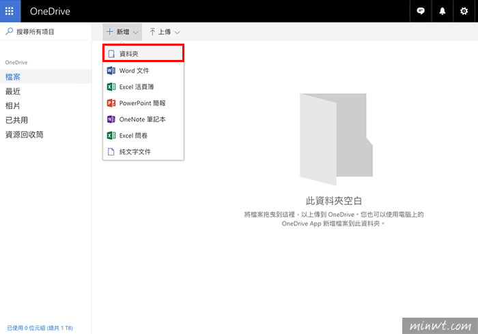Choose 資料夾 from the new menu
Viewport: 478px width, 334px height.
pyautogui.click(x=143, y=54)
